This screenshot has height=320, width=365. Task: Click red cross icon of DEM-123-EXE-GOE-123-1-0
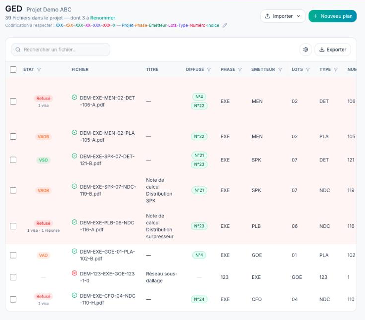[75, 273]
